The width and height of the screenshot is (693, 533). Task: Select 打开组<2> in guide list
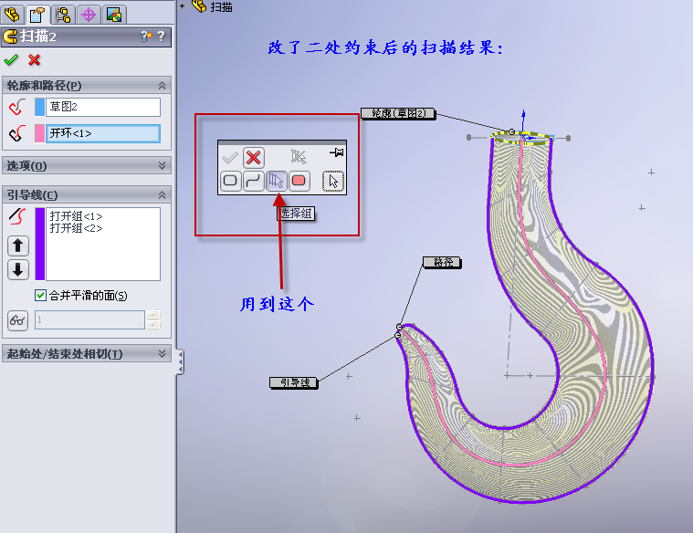(x=76, y=228)
